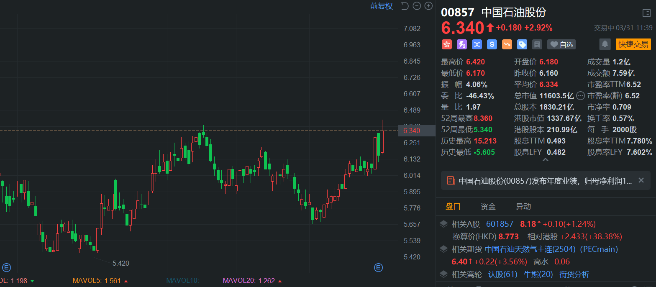
Task: Click the 认股(61) warrants link
Action: coord(503,274)
